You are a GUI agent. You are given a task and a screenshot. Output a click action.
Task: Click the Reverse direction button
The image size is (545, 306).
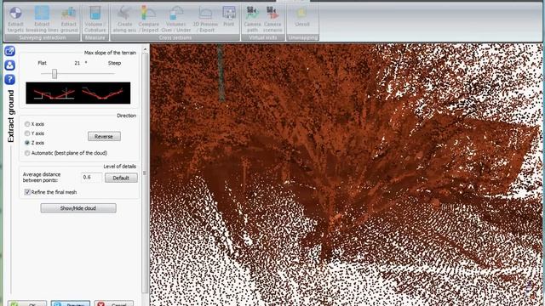point(104,136)
